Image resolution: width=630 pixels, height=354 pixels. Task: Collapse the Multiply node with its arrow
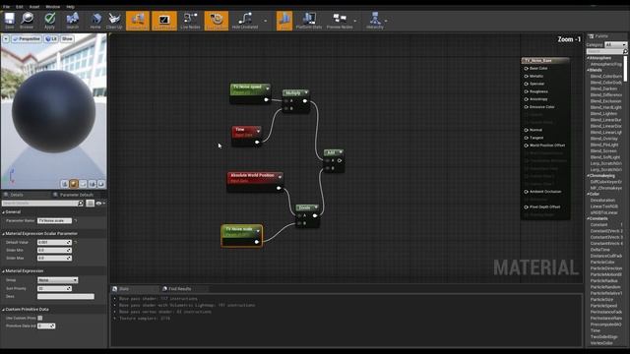[x=306, y=92]
